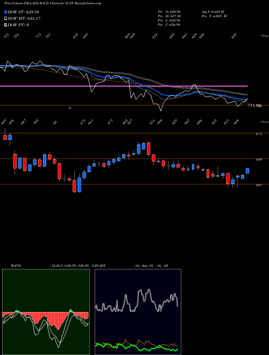Click the 639 price level label
269x355 pixels.
259,160
